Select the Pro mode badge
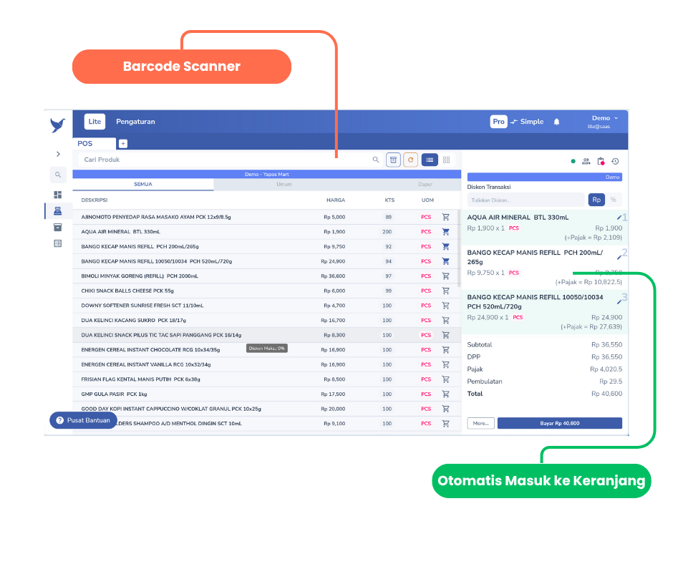This screenshot has height=564, width=673. tap(498, 122)
